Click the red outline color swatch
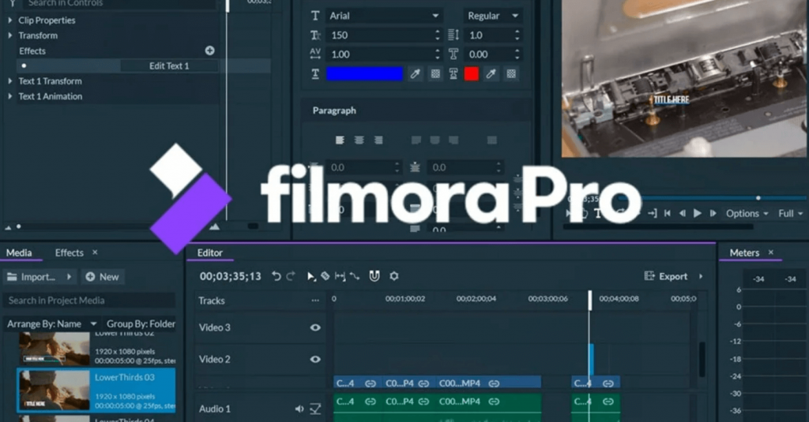Screen dimensions: 809x422 [x=471, y=74]
